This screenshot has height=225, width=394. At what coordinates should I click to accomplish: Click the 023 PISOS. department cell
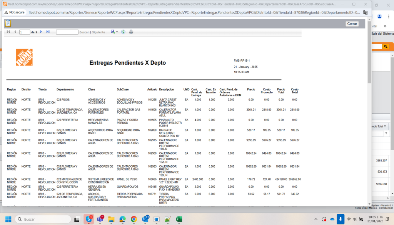[x=63, y=100]
